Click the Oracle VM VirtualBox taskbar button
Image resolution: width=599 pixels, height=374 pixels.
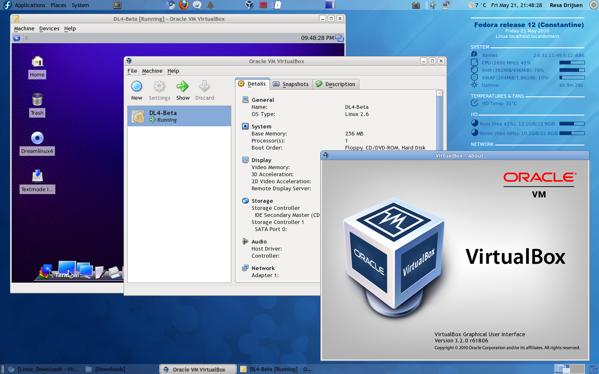[198, 369]
